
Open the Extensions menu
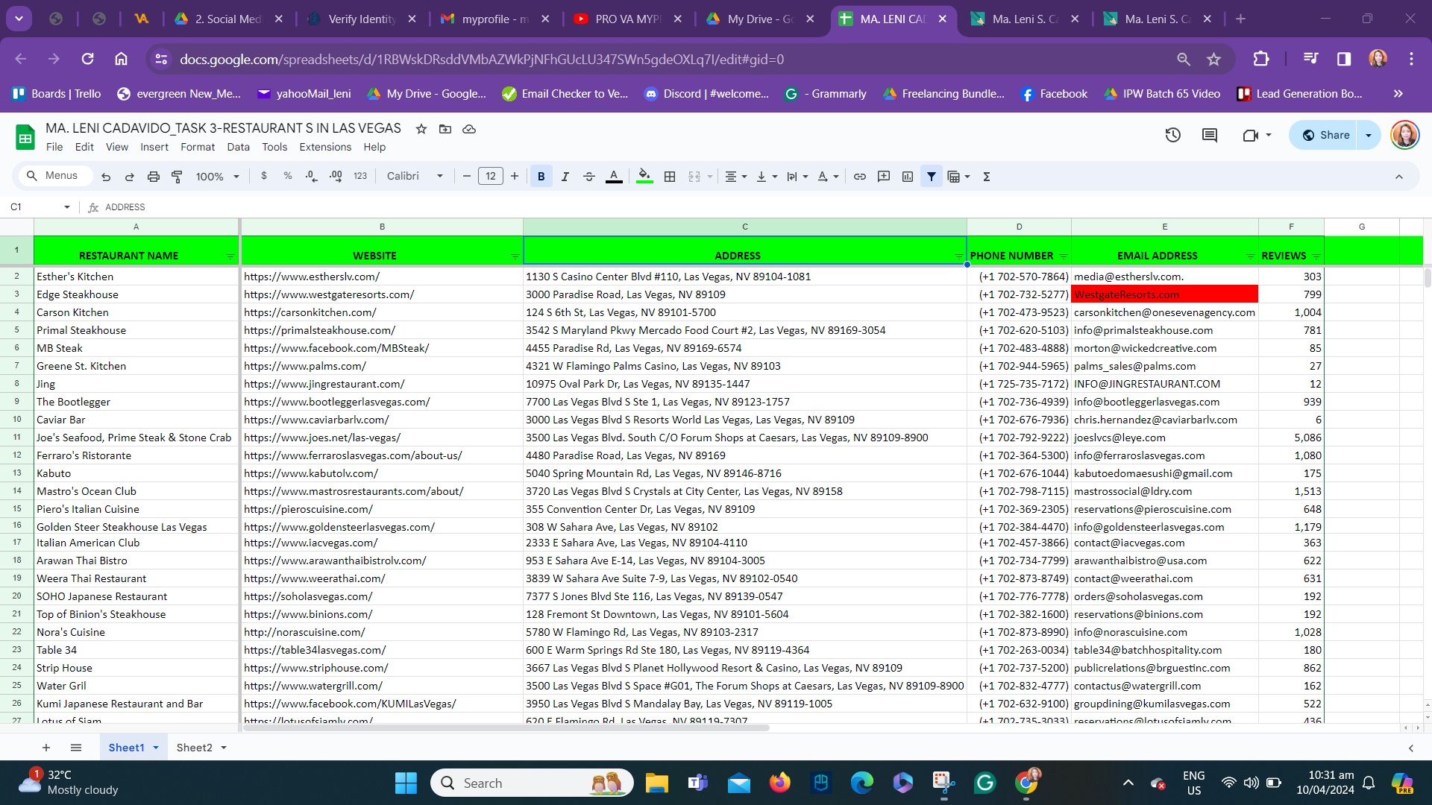coord(324,147)
